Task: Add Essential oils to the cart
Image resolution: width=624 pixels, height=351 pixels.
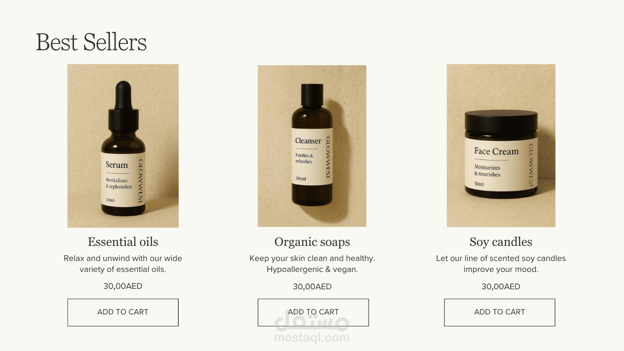Action: 123,312
